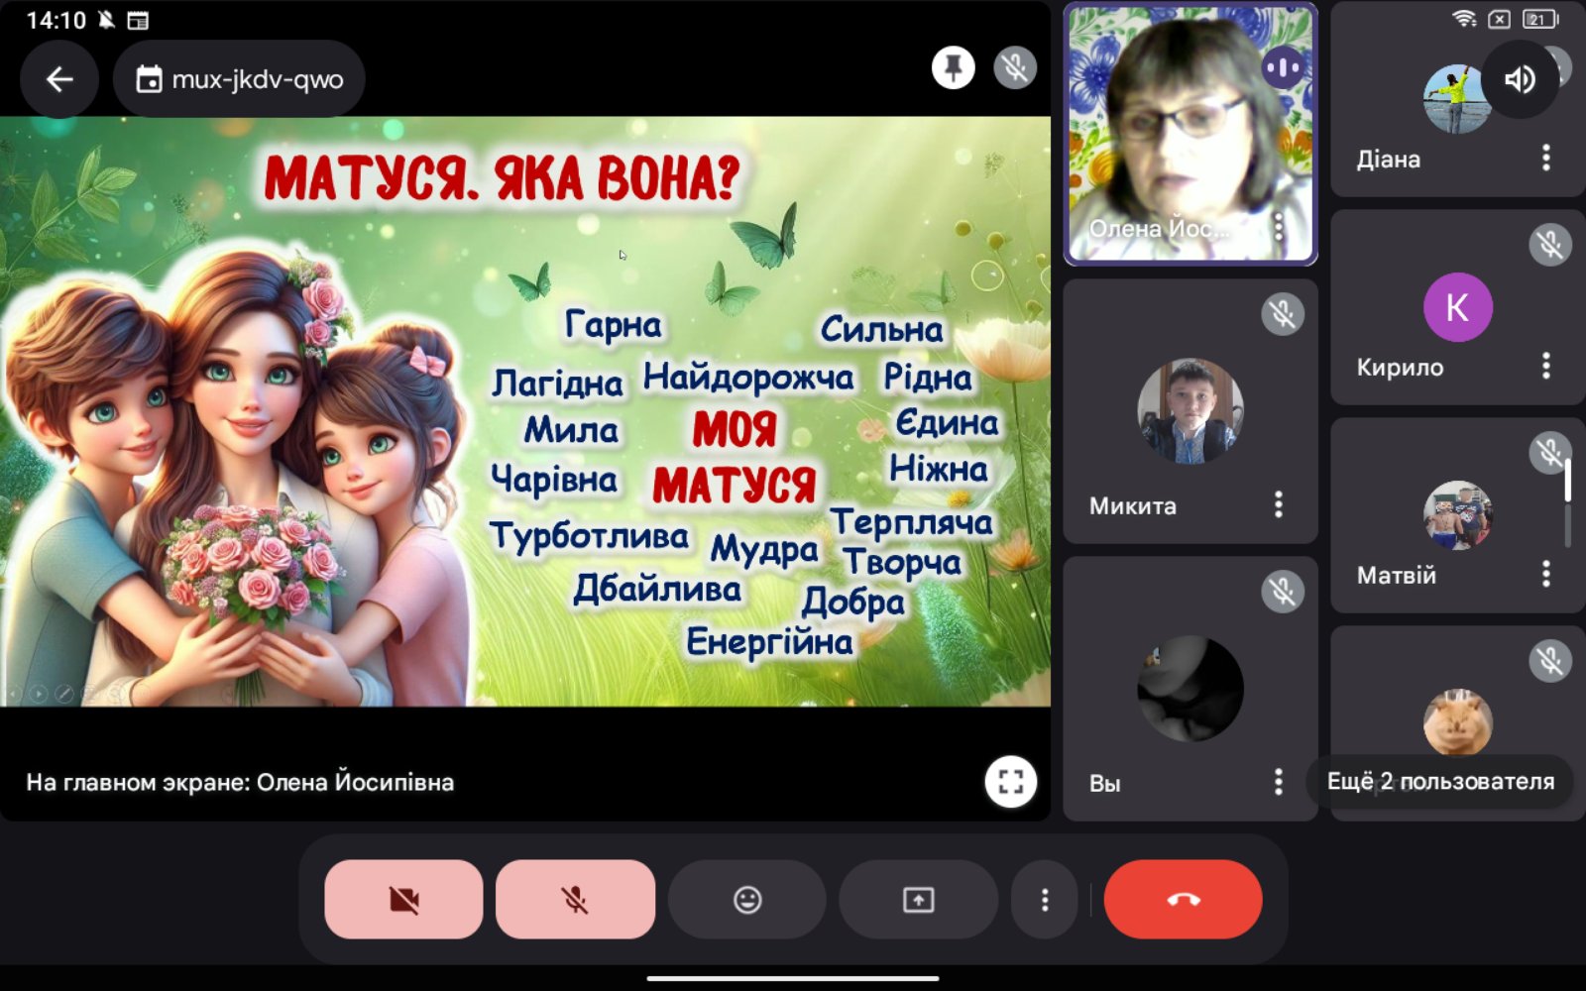Click Микита's profile picture
Image resolution: width=1586 pixels, height=991 pixels.
tap(1190, 411)
